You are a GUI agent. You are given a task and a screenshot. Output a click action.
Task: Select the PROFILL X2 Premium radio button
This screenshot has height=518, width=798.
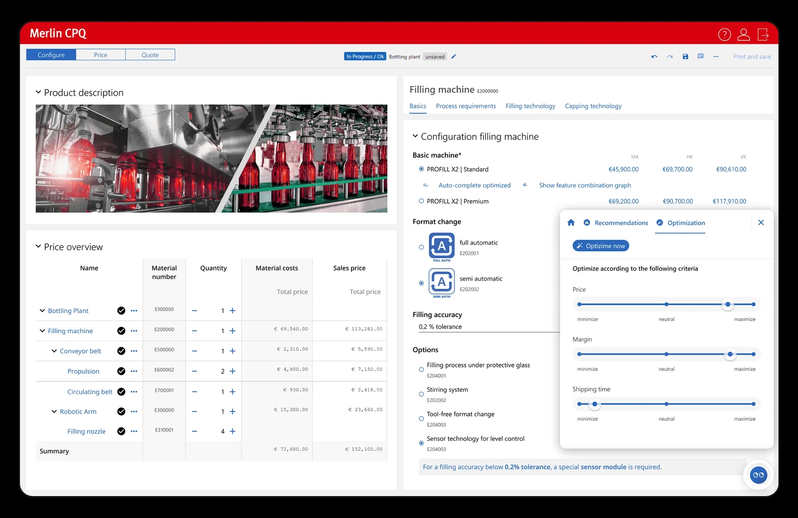pos(421,201)
